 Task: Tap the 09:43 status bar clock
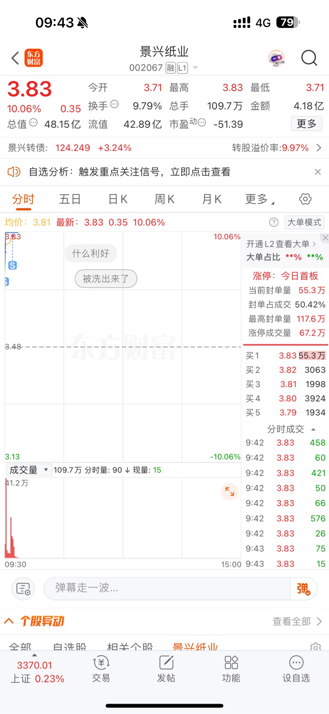point(54,22)
